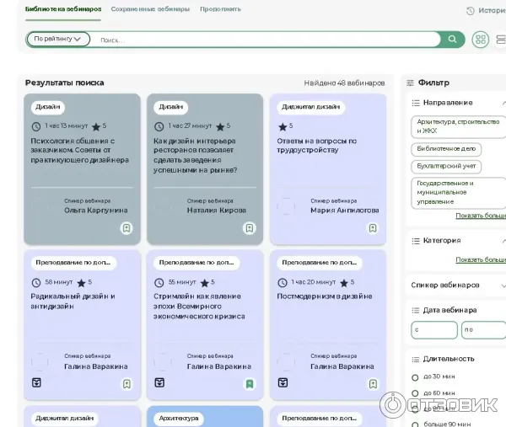Screen dimensions: 506x427
Task: Click Показать больше under Направление
Action: coord(481,216)
